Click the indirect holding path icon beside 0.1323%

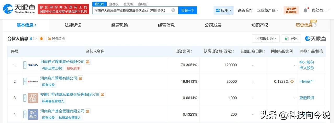pos(292,81)
